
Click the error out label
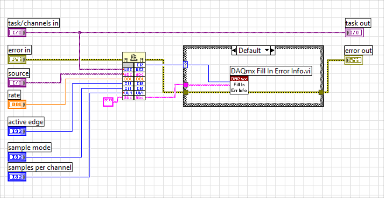click(359, 51)
